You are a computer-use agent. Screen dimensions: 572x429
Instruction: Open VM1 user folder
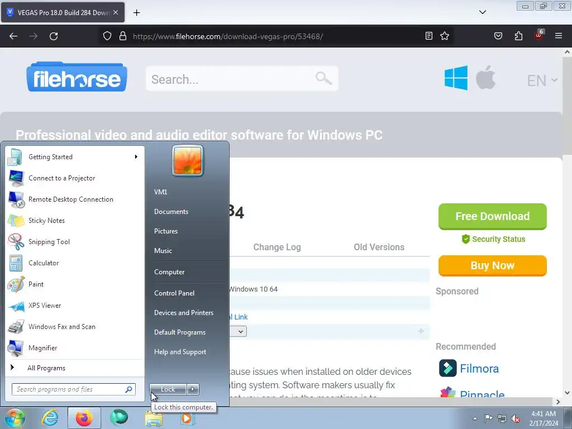pos(160,192)
